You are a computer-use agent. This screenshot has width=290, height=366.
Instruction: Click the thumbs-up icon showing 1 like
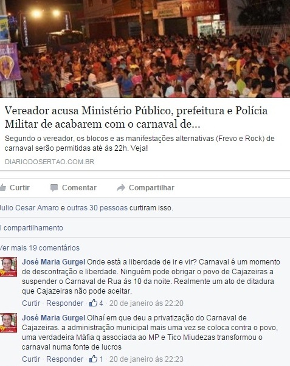tap(94, 359)
